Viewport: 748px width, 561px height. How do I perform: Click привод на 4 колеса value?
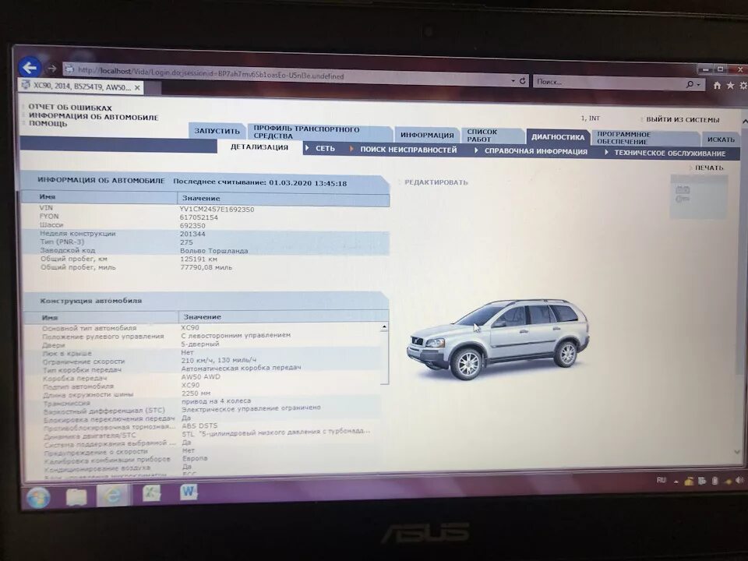(216, 400)
